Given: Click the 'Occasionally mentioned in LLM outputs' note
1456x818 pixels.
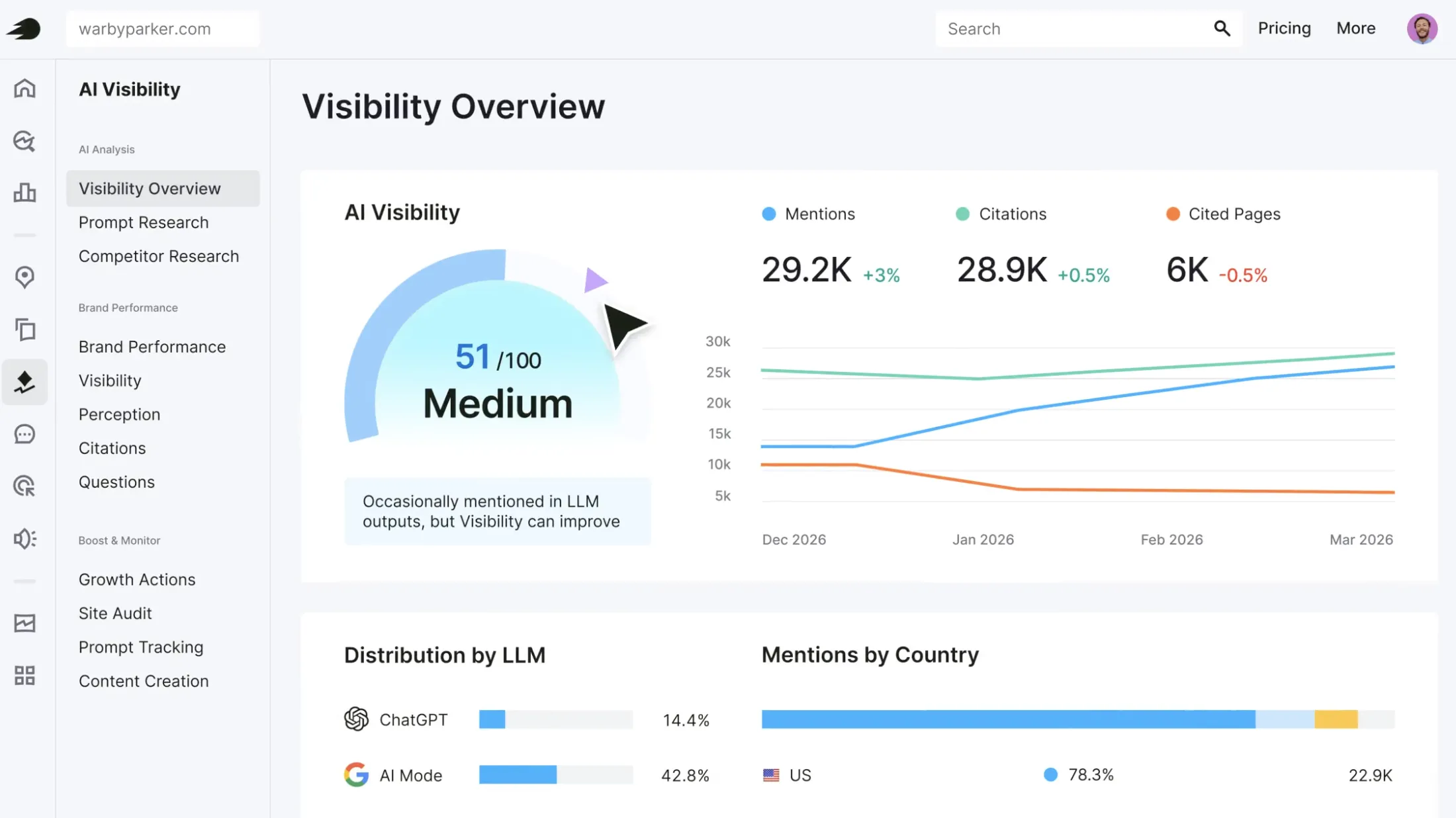Looking at the screenshot, I should point(498,511).
